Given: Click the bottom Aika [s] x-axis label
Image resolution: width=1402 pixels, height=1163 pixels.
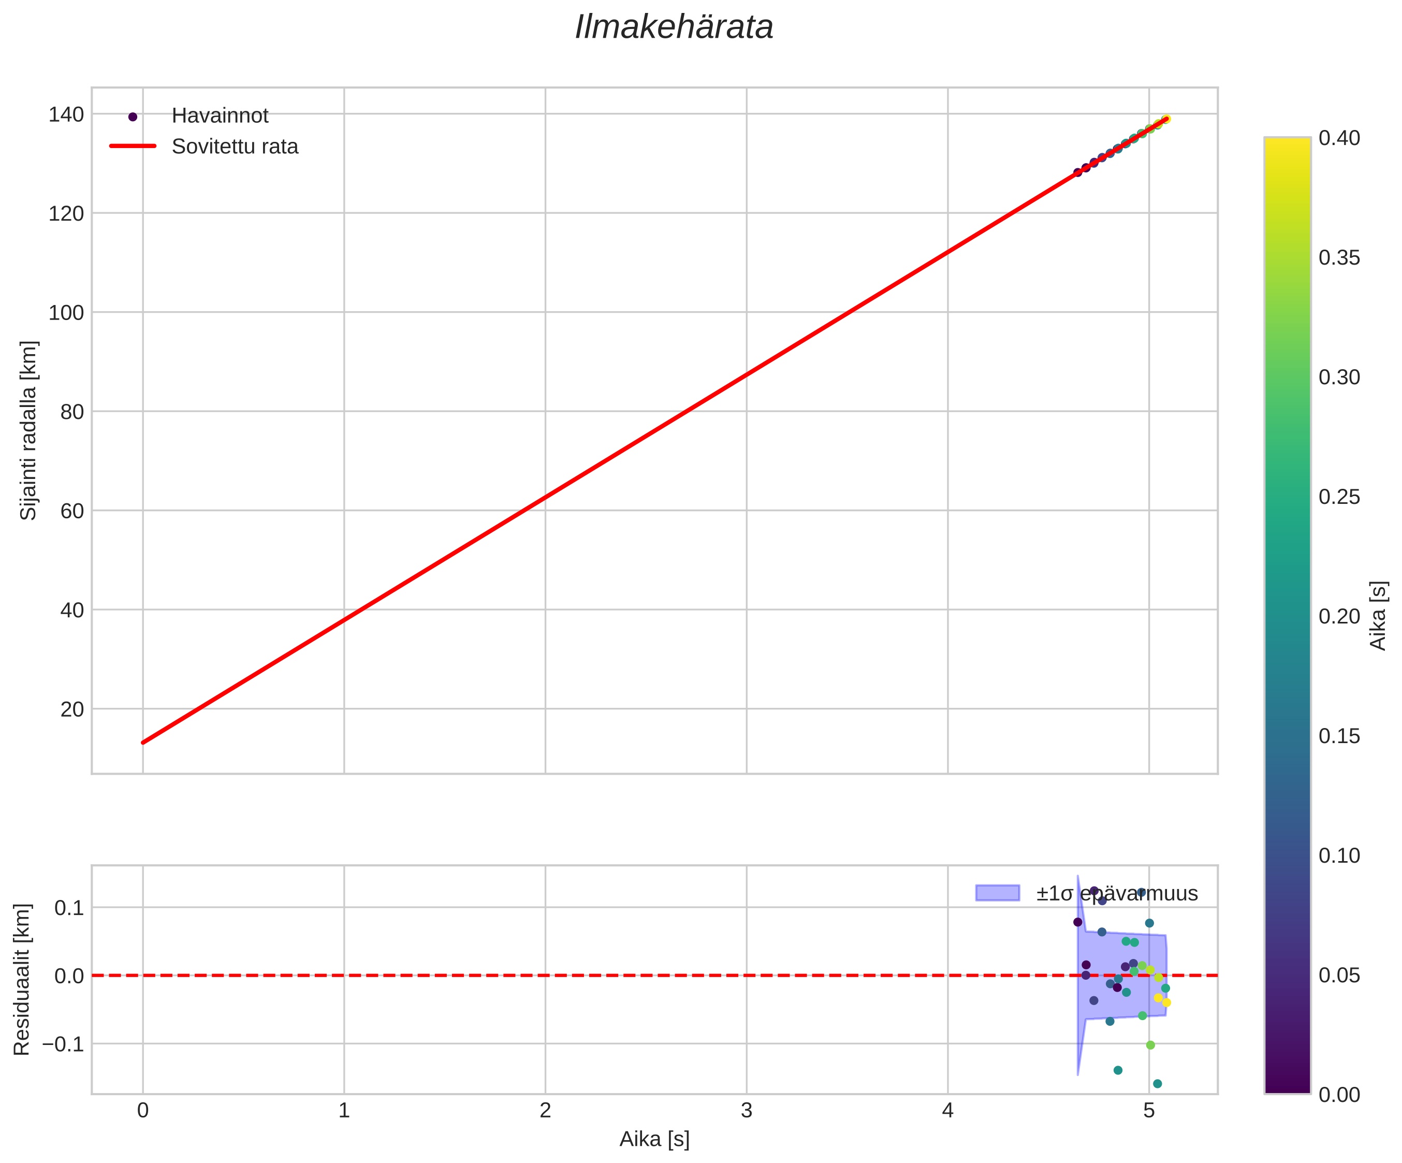Looking at the screenshot, I should [654, 1140].
